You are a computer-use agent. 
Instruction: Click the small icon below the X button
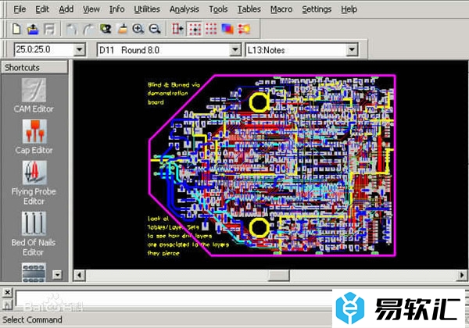click(8, 305)
